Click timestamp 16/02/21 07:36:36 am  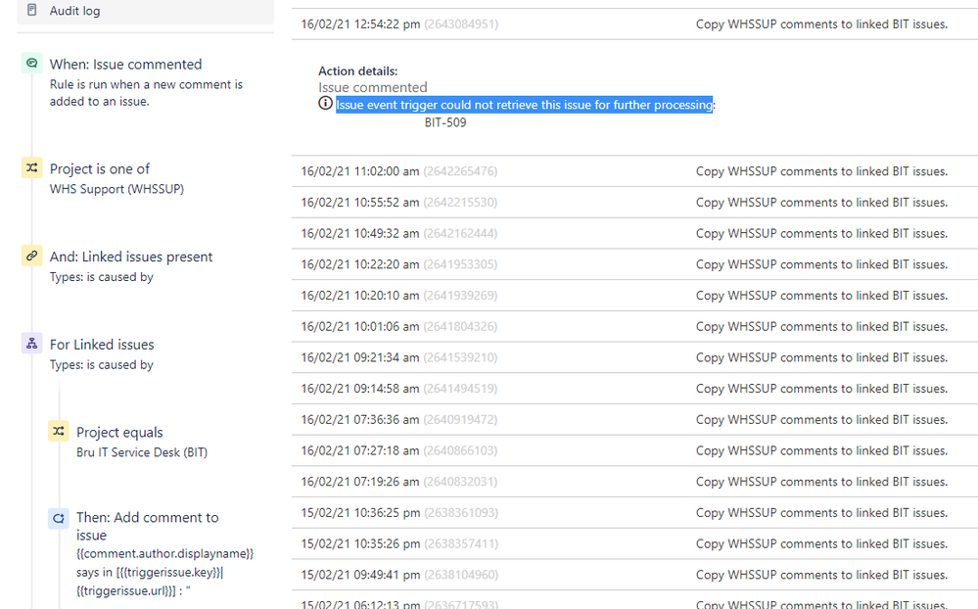tap(360, 420)
